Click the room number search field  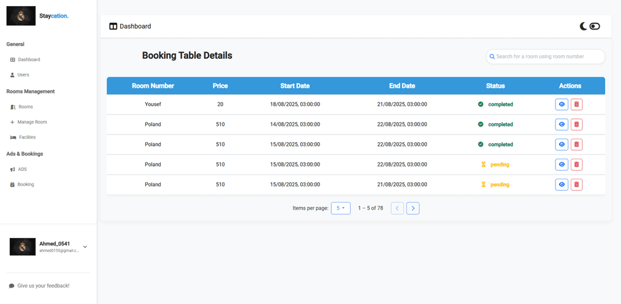[548, 56]
